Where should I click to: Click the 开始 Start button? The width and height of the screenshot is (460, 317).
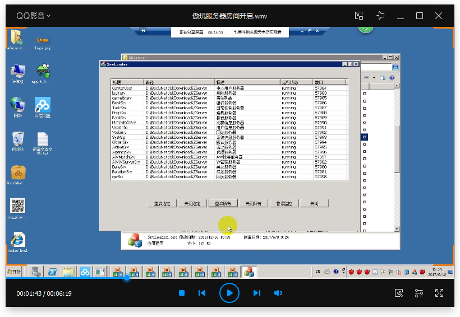point(14,272)
